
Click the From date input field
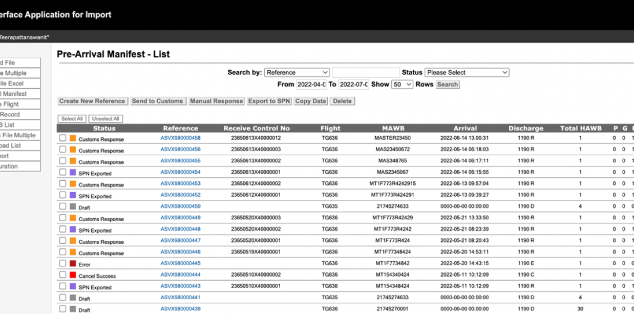point(311,85)
